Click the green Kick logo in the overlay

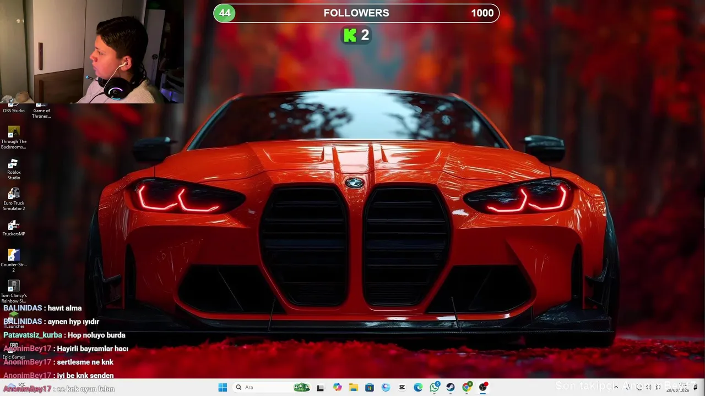[x=350, y=36]
